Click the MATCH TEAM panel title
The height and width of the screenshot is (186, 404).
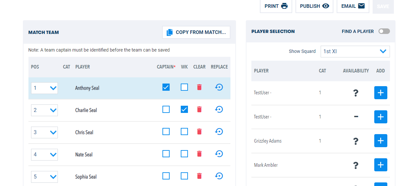pos(43,32)
